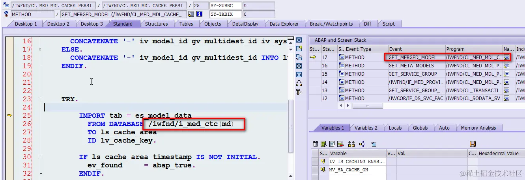Screen dimensions: 525x180
Task: Collapse the IF block at line 30
Action: (x=40, y=157)
